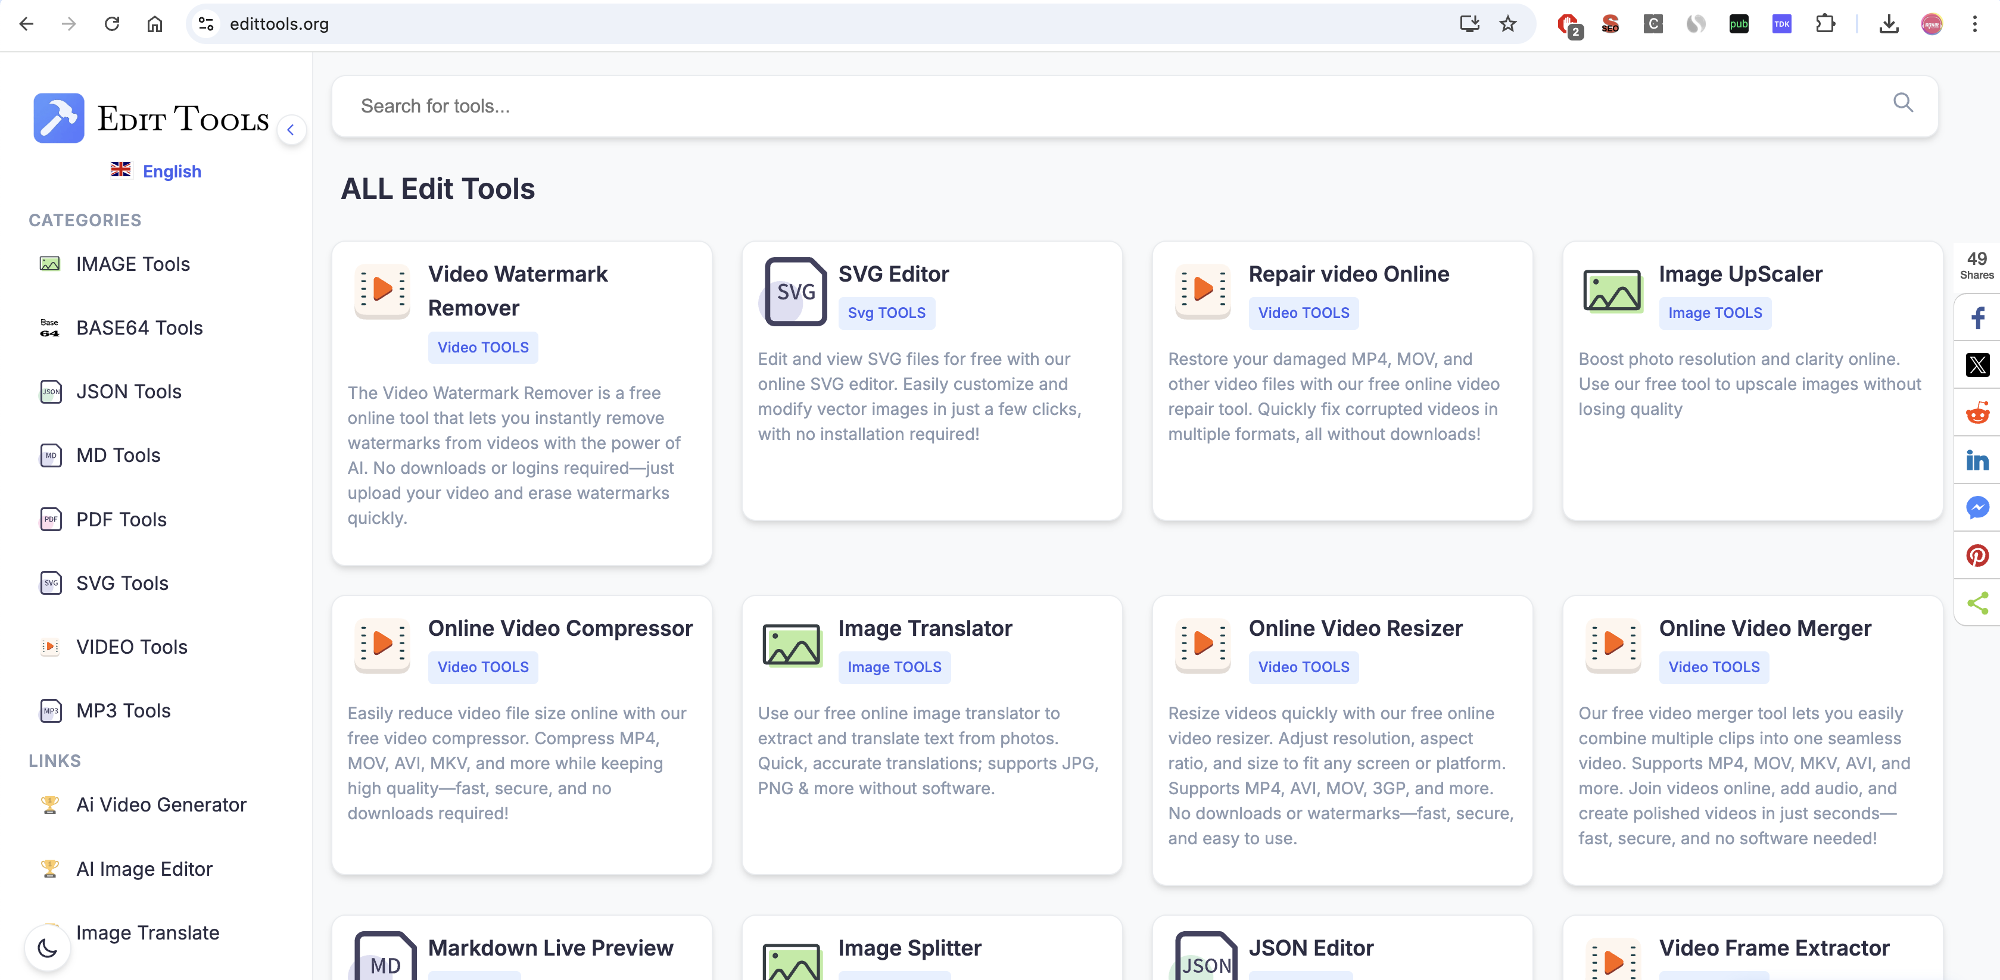This screenshot has height=980, width=2000.
Task: Open the Ai Video Generator link
Action: click(160, 804)
